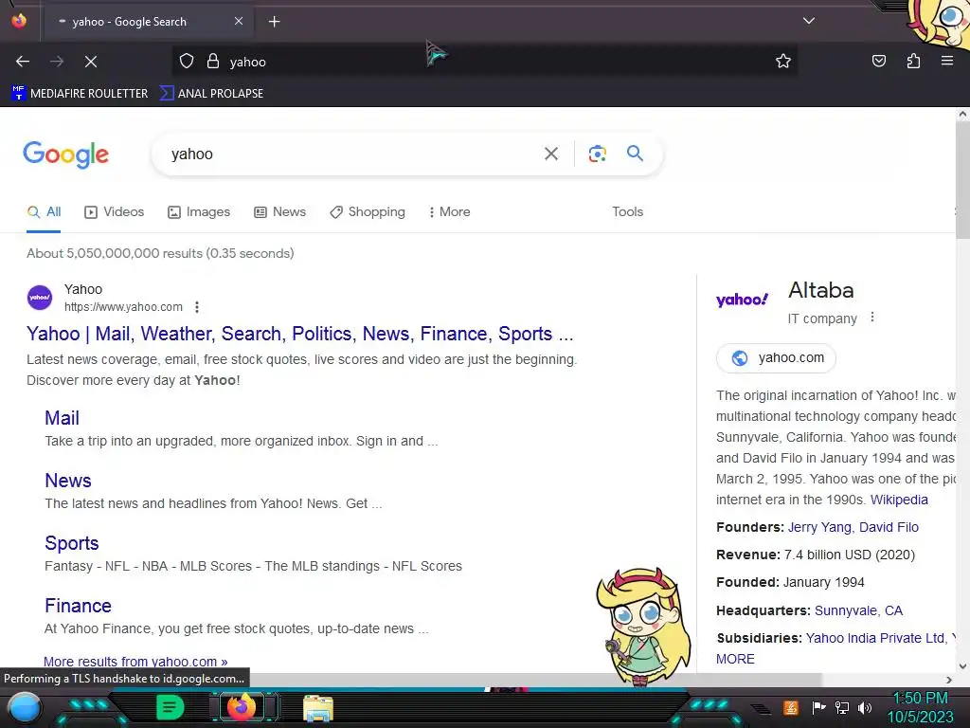Select the All results tab
This screenshot has width=970, height=728.
point(44,212)
